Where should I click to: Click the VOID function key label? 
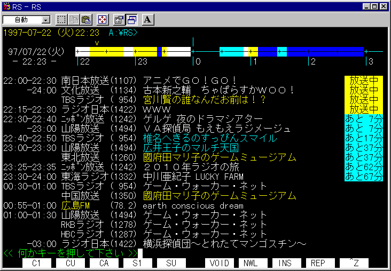[x=220, y=263]
